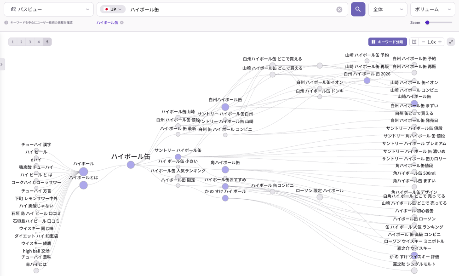Viewport: 459px width, 276px height.
Task: Click the 山崎ハイボール缶 node circle
Action: click(x=414, y=103)
